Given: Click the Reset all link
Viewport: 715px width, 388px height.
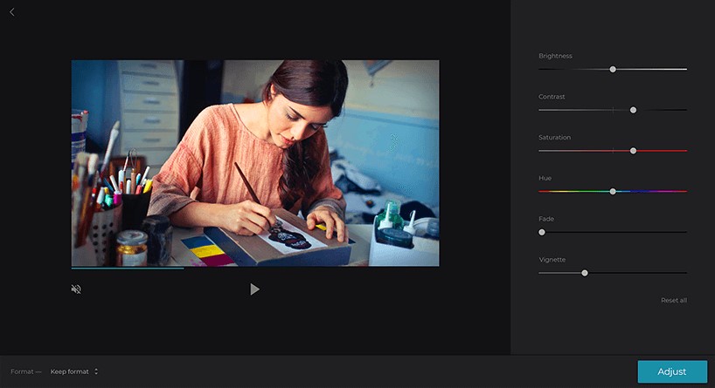Looking at the screenshot, I should point(674,300).
